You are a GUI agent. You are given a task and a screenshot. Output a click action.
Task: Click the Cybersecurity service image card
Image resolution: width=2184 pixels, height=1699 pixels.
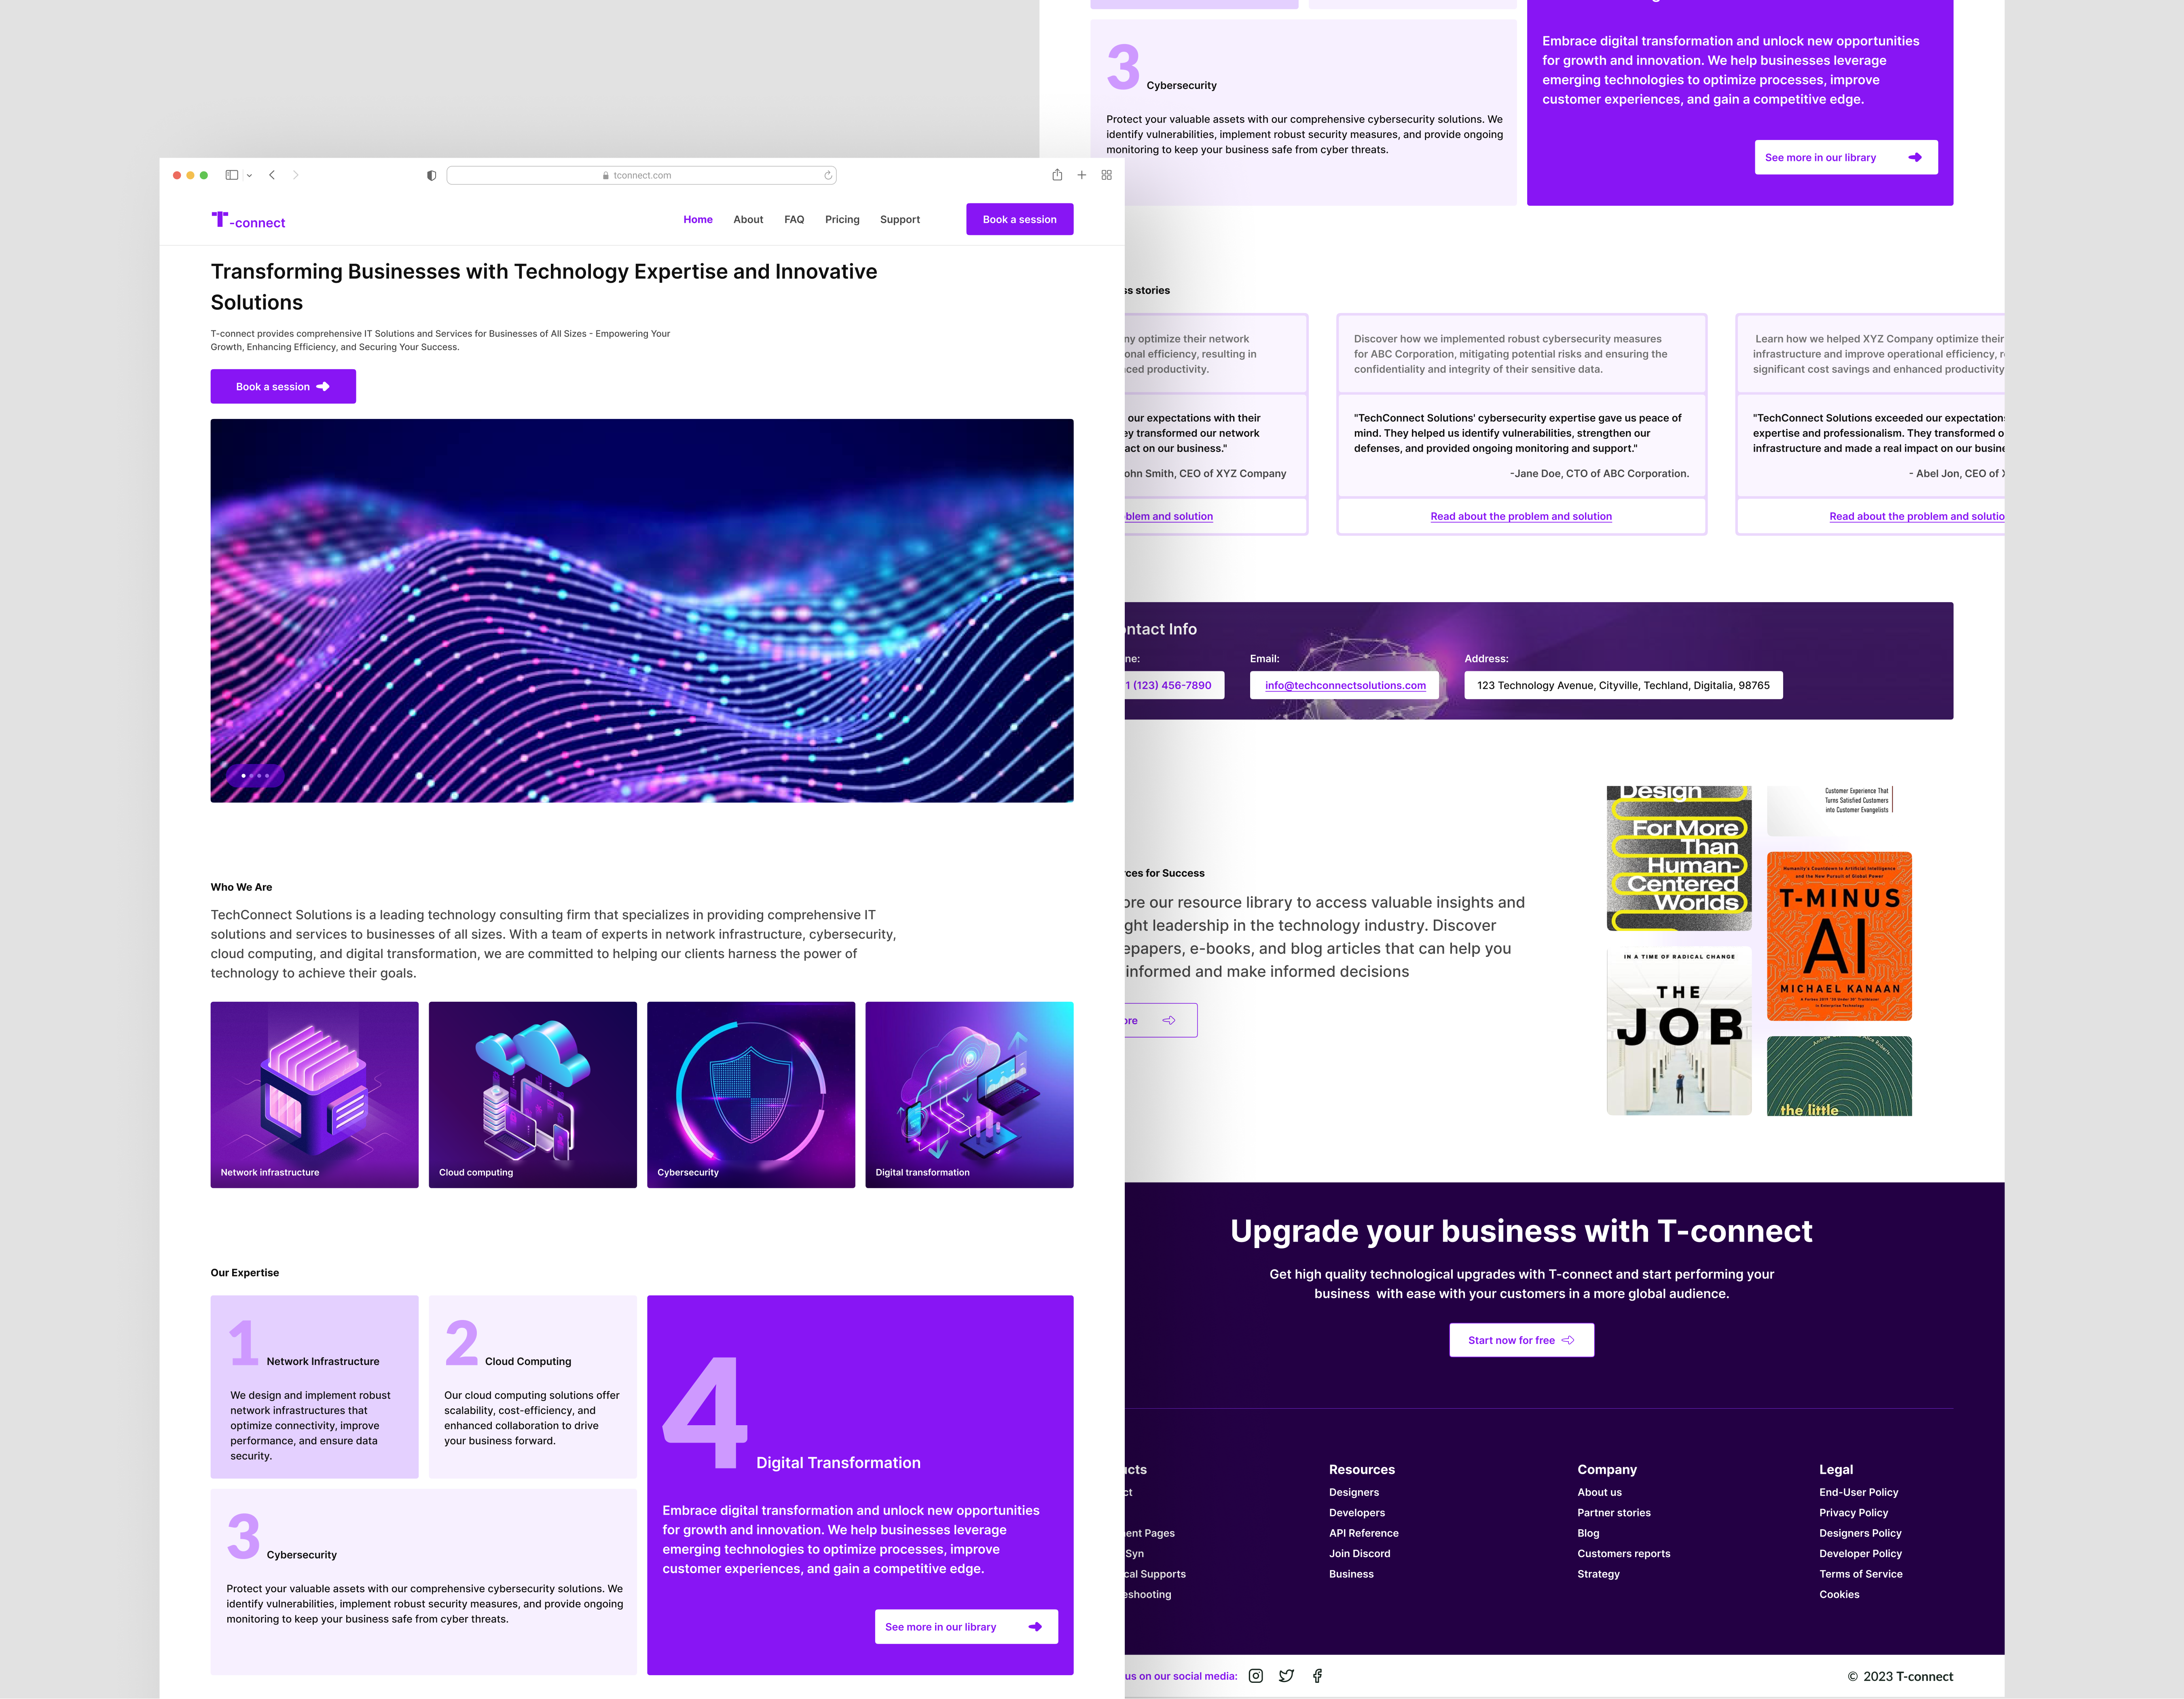tap(751, 1095)
